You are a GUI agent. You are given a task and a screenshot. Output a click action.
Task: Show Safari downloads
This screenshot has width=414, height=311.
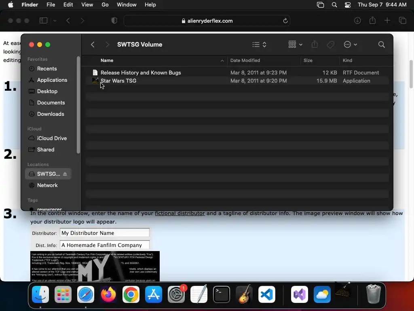coord(357,21)
